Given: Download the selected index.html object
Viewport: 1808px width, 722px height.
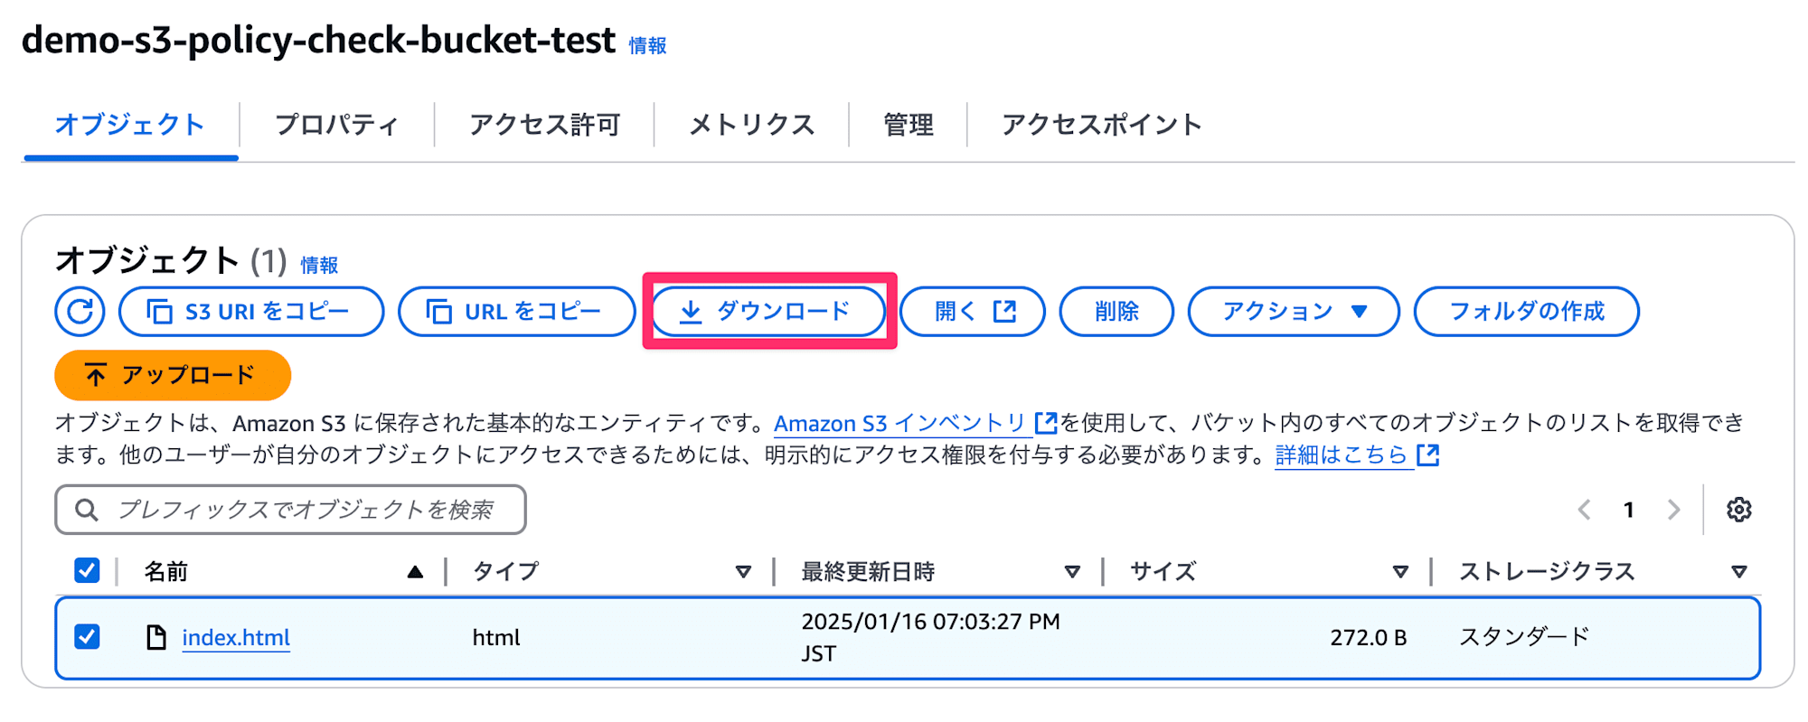Looking at the screenshot, I should (x=768, y=312).
